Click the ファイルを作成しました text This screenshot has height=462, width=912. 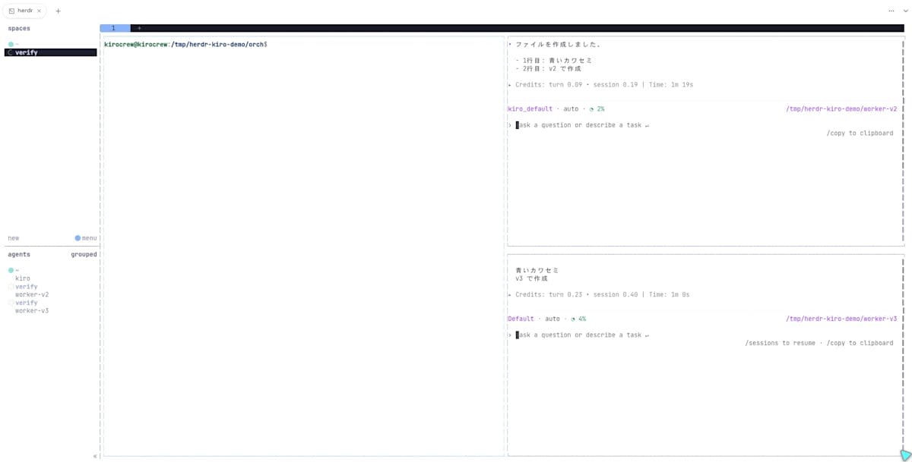[x=559, y=45]
